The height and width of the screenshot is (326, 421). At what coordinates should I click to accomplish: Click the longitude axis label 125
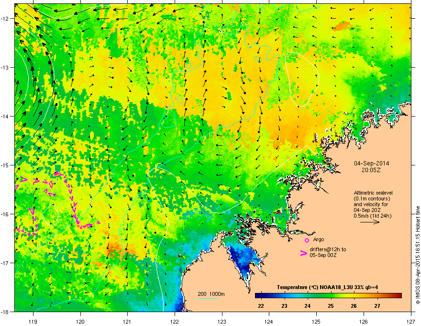point(316,321)
